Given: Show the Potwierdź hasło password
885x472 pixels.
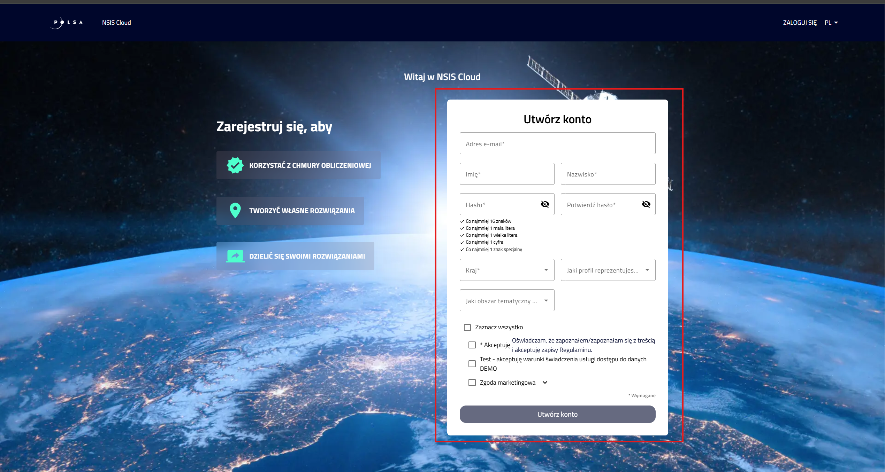Looking at the screenshot, I should (646, 204).
